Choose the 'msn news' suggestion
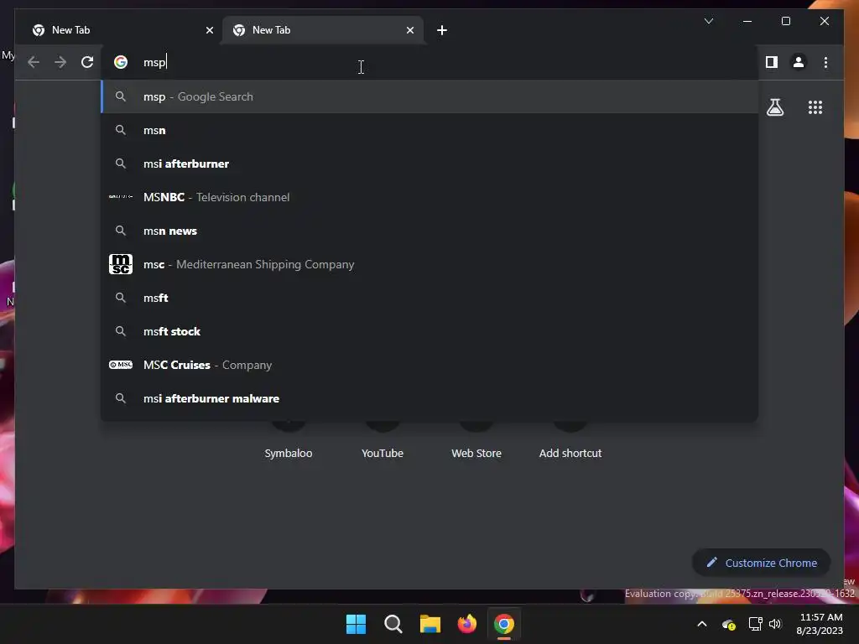Screen dimensions: 859x644 point(430,231)
